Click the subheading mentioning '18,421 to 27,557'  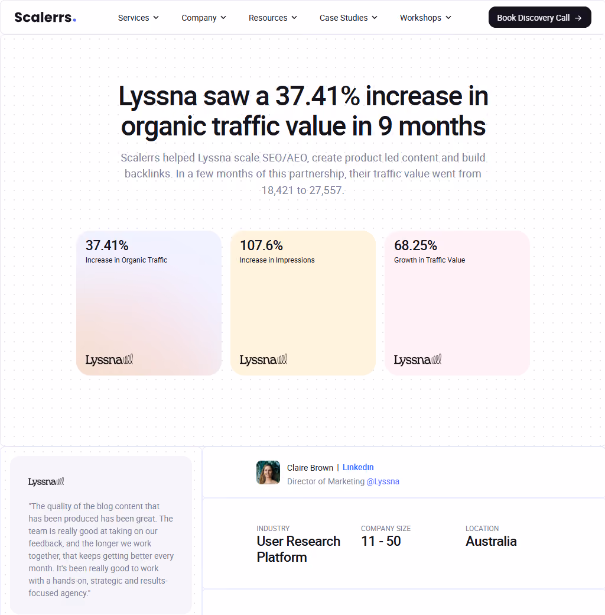tap(303, 174)
